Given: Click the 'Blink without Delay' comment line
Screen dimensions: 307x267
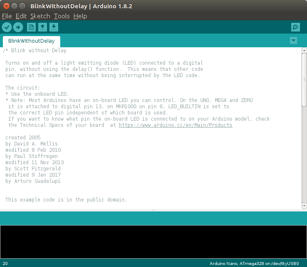Looking at the screenshot, I should click(x=34, y=51).
